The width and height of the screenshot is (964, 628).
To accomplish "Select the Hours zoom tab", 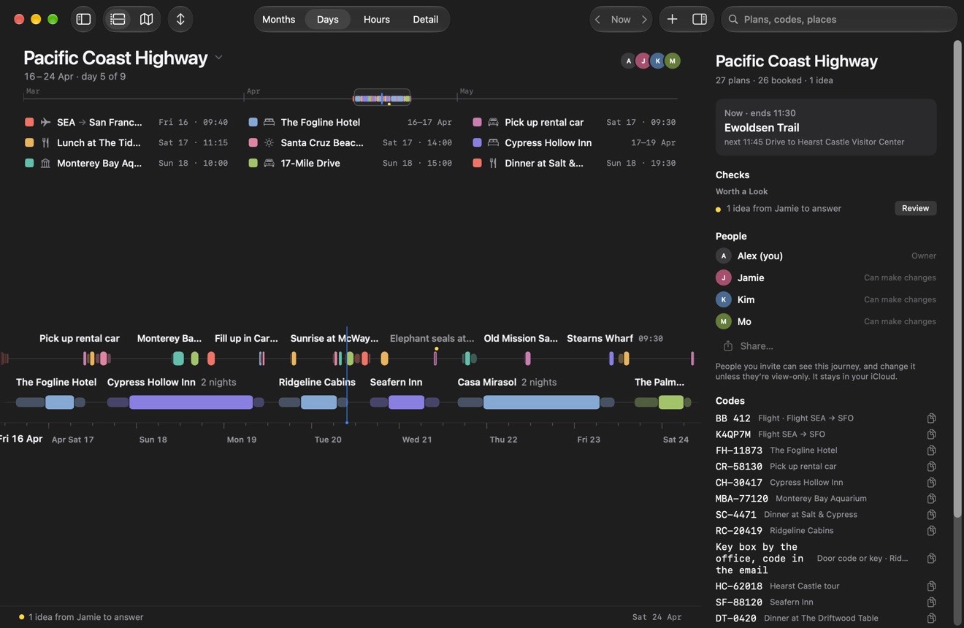I will pos(377,19).
